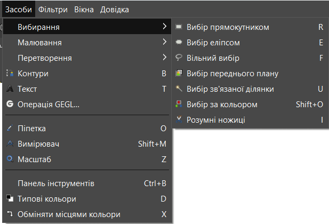
Task: Open the Вікна menu
Action: coord(84,10)
